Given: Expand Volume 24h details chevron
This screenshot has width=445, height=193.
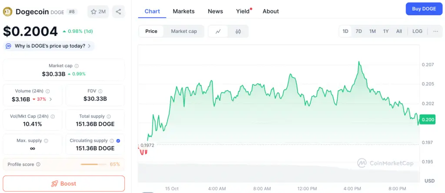Looking at the screenshot, I should coord(50,99).
